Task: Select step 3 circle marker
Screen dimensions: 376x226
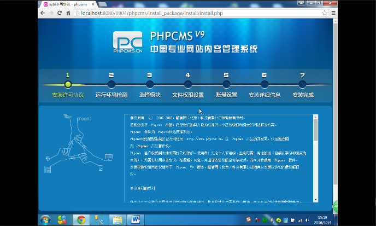Action: (x=150, y=84)
